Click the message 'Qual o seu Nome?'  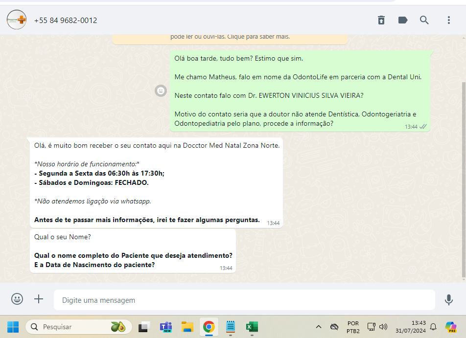[63, 237]
